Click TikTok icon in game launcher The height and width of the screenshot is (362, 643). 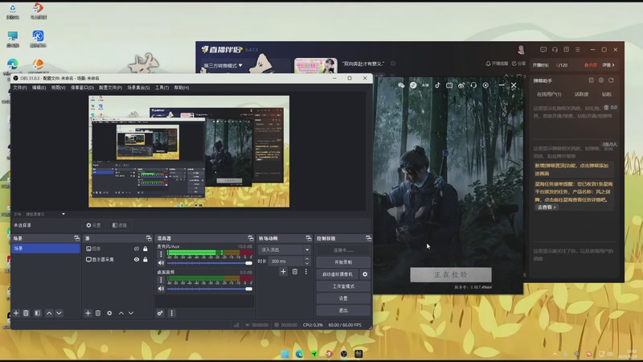click(x=437, y=85)
